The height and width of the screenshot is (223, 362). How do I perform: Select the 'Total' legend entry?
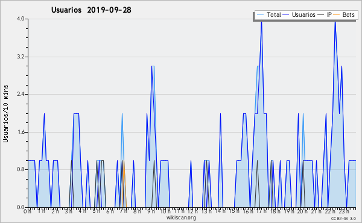point(269,14)
